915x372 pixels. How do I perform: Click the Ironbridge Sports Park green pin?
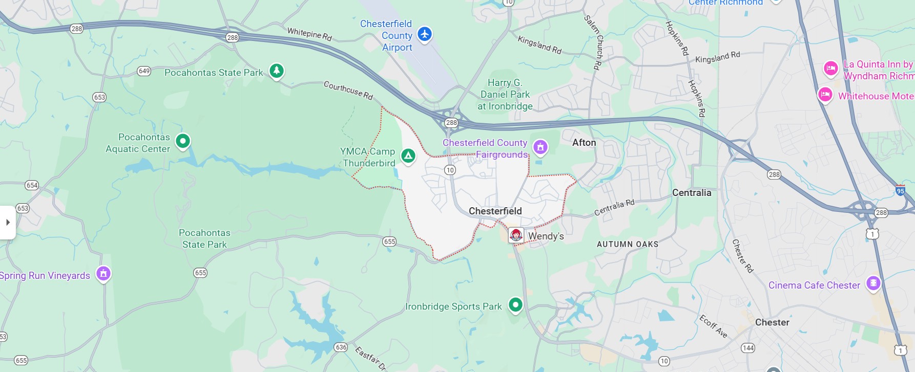tap(515, 305)
